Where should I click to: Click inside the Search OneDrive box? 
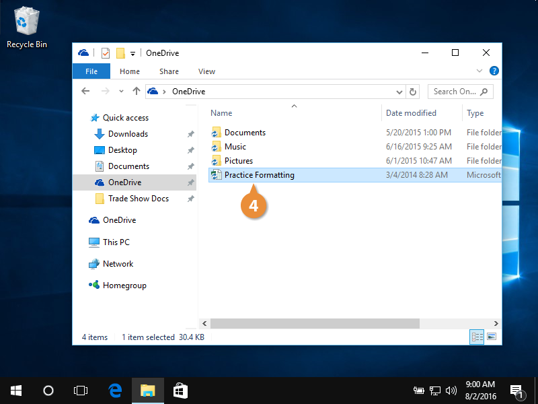coord(455,92)
